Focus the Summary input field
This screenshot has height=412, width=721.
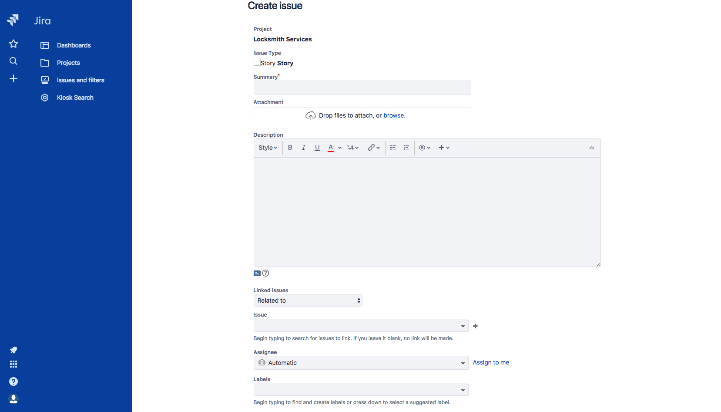point(362,88)
